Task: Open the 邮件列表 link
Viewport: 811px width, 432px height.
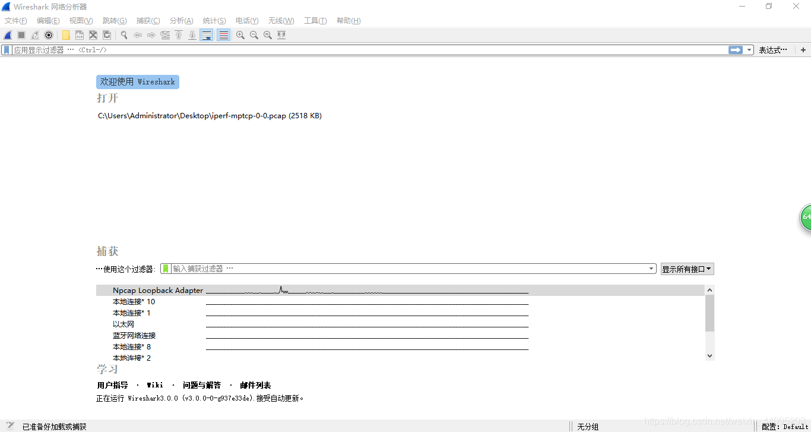Action: tap(255, 386)
